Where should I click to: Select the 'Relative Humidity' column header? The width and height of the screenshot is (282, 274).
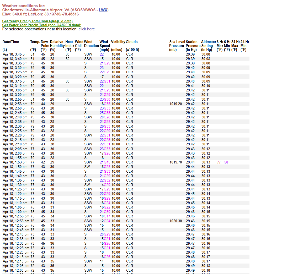point(57,44)
